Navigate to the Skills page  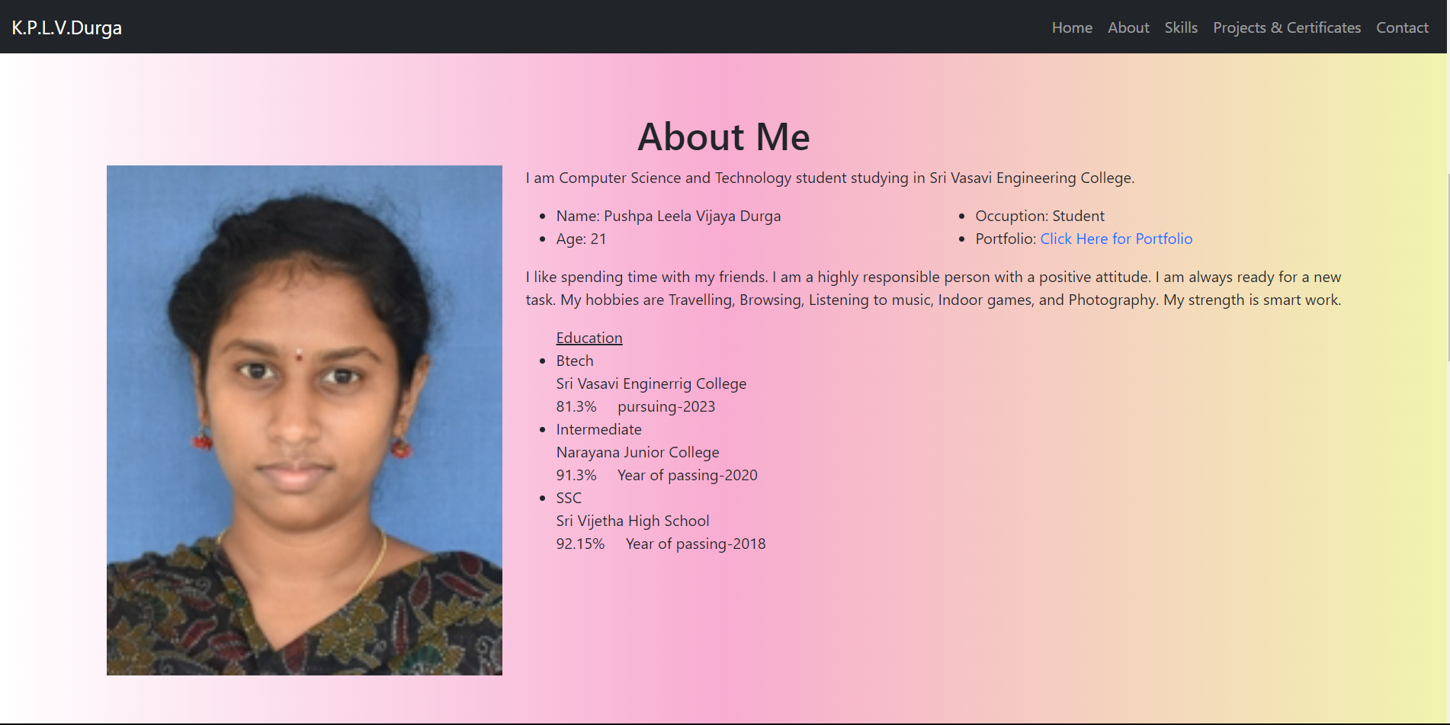pyautogui.click(x=1181, y=27)
